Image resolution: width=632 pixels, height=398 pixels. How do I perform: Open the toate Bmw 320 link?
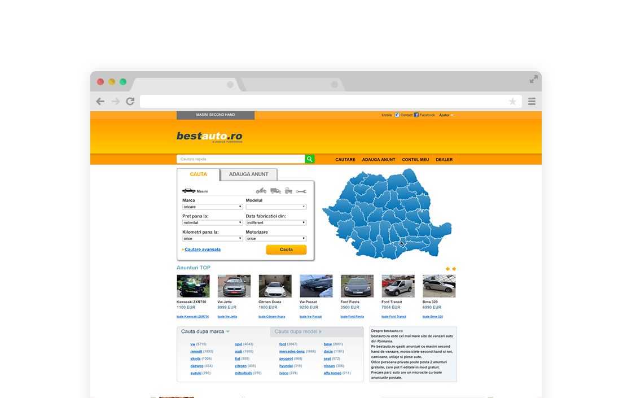tap(432, 317)
